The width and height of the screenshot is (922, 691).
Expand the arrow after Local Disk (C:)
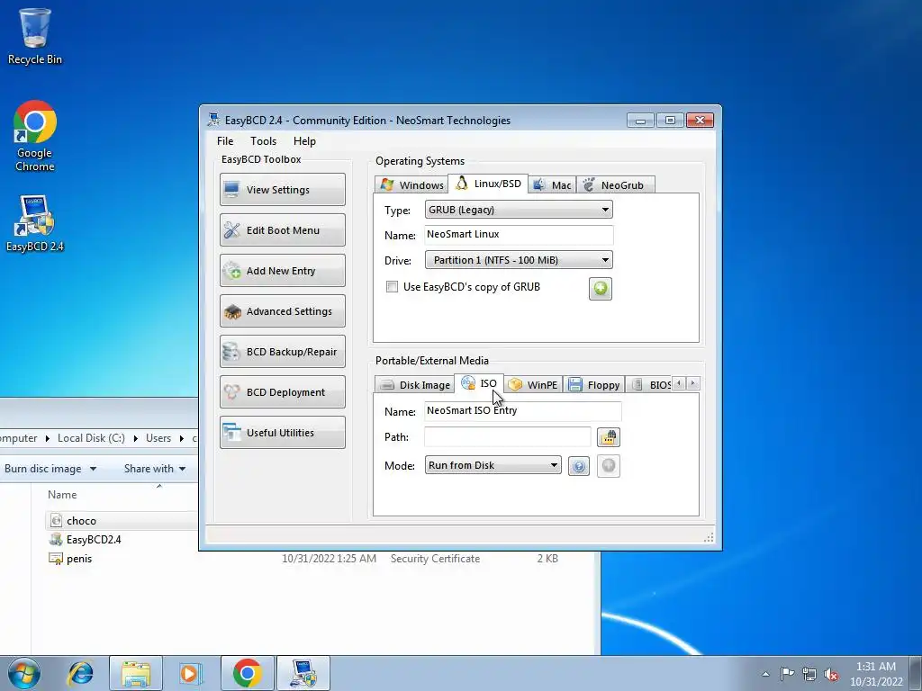(136, 438)
